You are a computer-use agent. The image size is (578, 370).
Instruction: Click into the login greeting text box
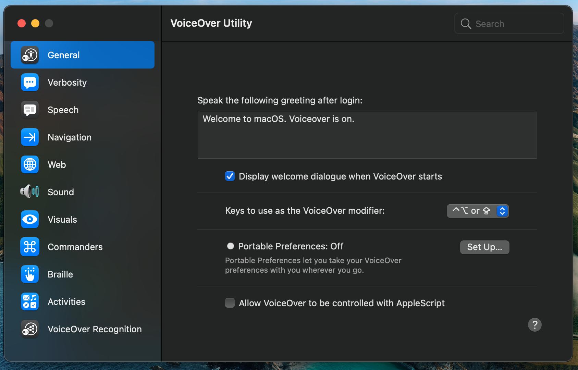[x=367, y=135]
